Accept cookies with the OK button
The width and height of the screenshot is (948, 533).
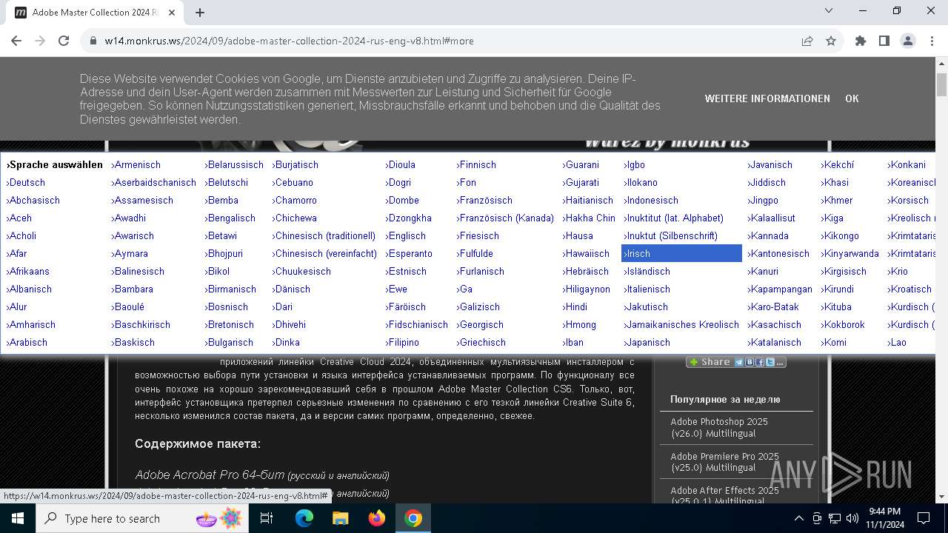point(852,98)
